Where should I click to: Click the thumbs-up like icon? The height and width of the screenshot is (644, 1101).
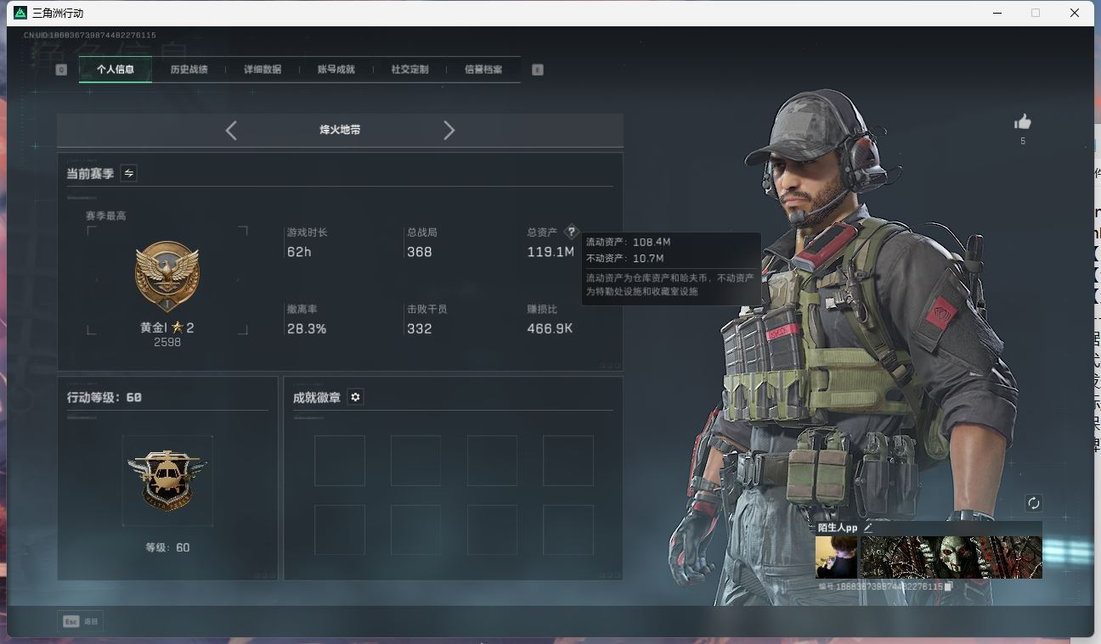point(1023,122)
